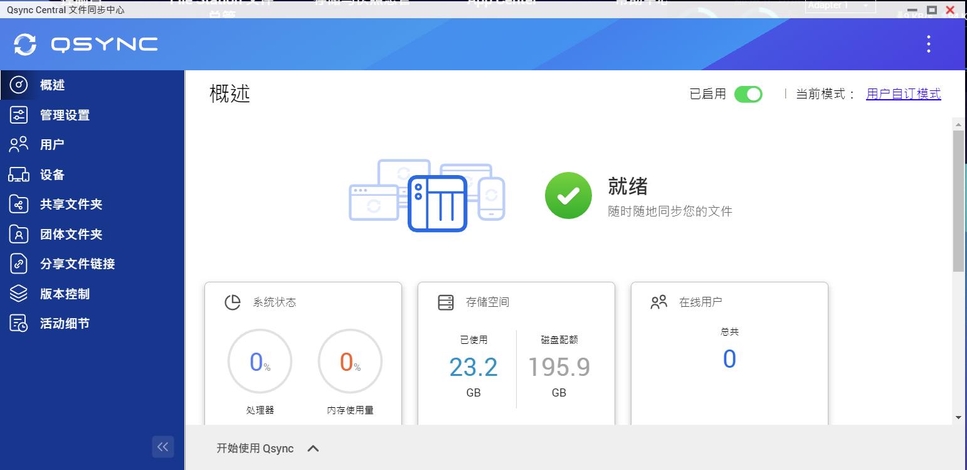This screenshot has width=967, height=470.
Task: Click the 就绪 status checkmark
Action: pyautogui.click(x=568, y=195)
